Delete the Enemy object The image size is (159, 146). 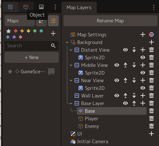point(151,126)
